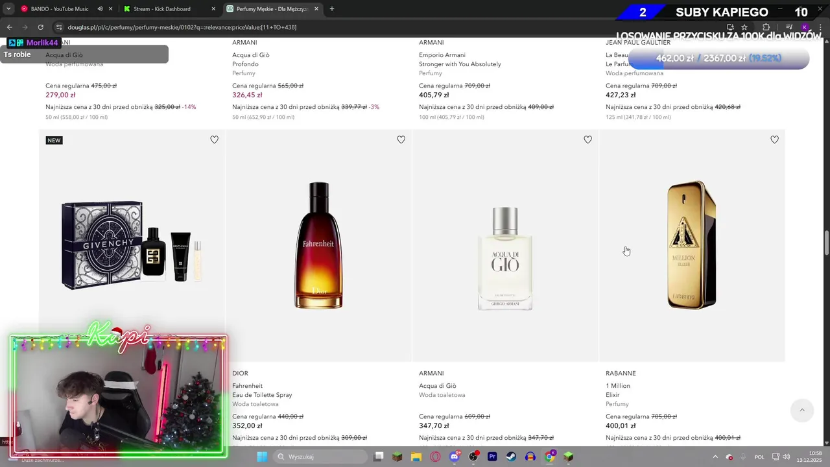Screen dimensions: 830x467
Task: Open the volume control in the system tray
Action: tap(786, 457)
